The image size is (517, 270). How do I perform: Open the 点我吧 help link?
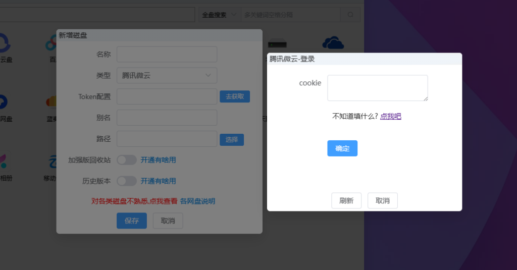click(x=391, y=116)
